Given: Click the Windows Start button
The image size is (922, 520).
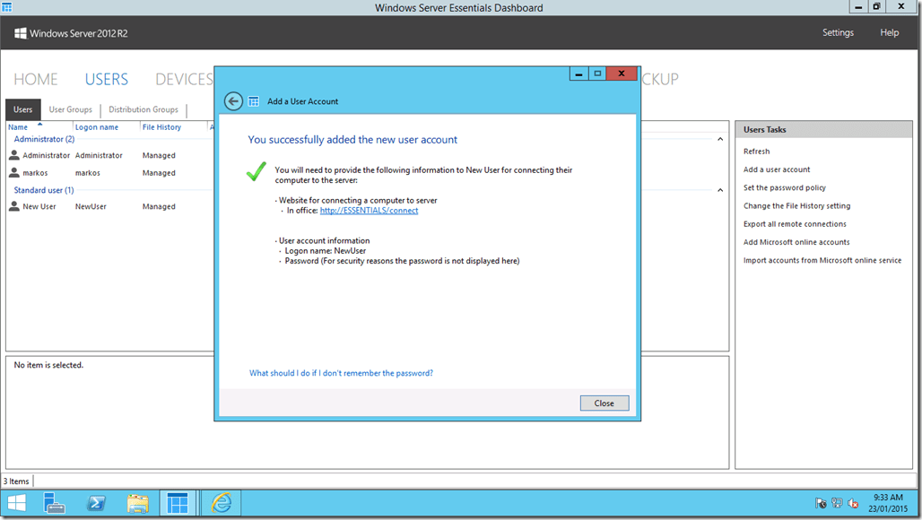Looking at the screenshot, I should click(15, 503).
